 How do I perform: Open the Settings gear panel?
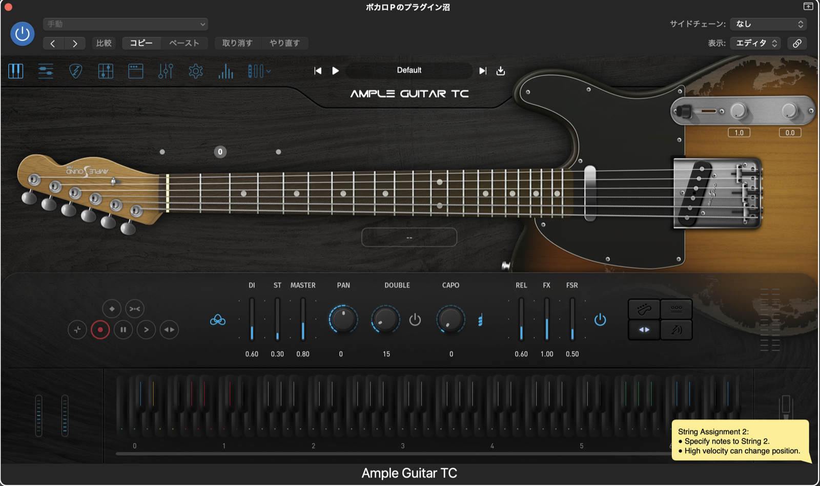196,71
